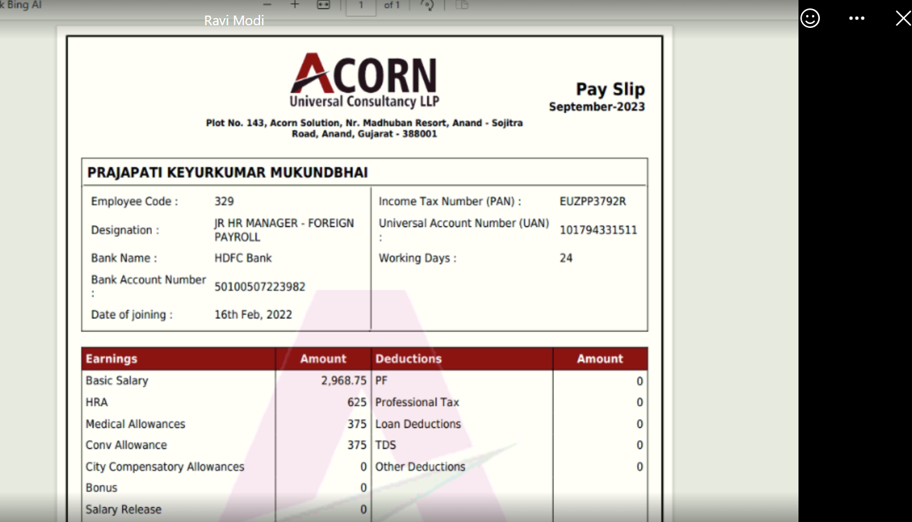
Task: Click the Professional Tax deduction label
Action: click(417, 402)
